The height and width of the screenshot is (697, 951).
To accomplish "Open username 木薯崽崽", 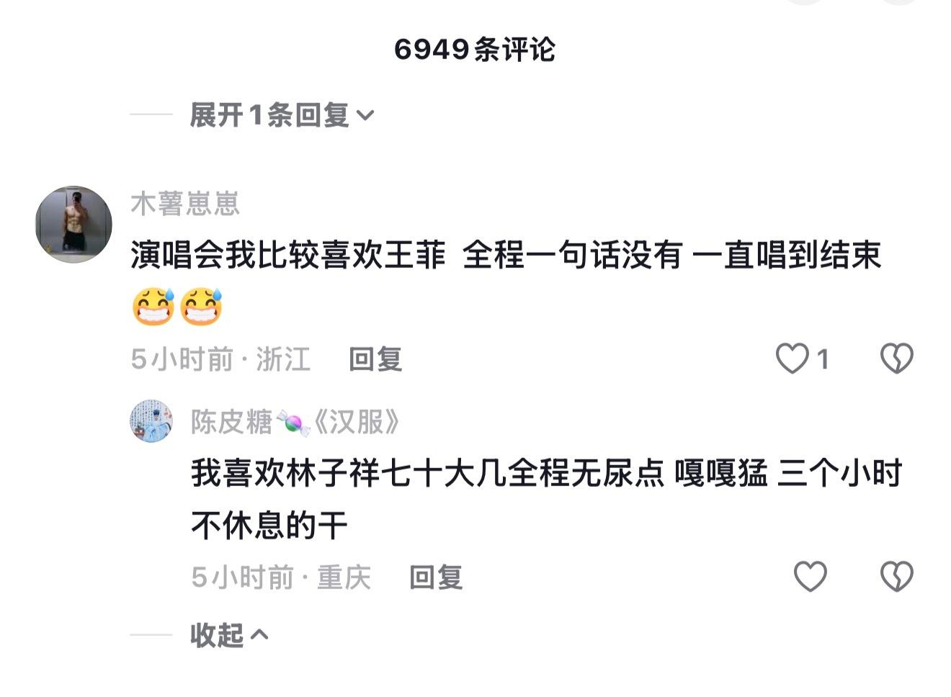I will coord(185,204).
